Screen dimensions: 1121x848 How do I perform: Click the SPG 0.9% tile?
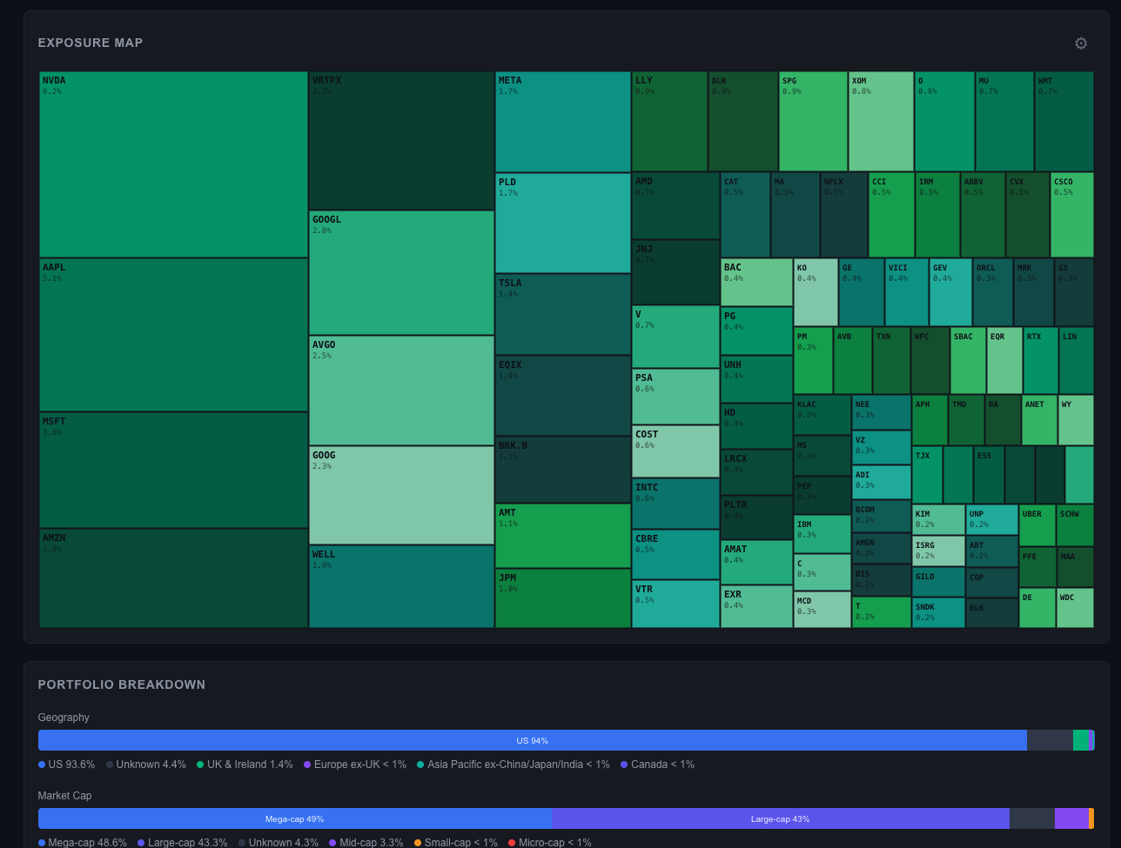coord(813,121)
